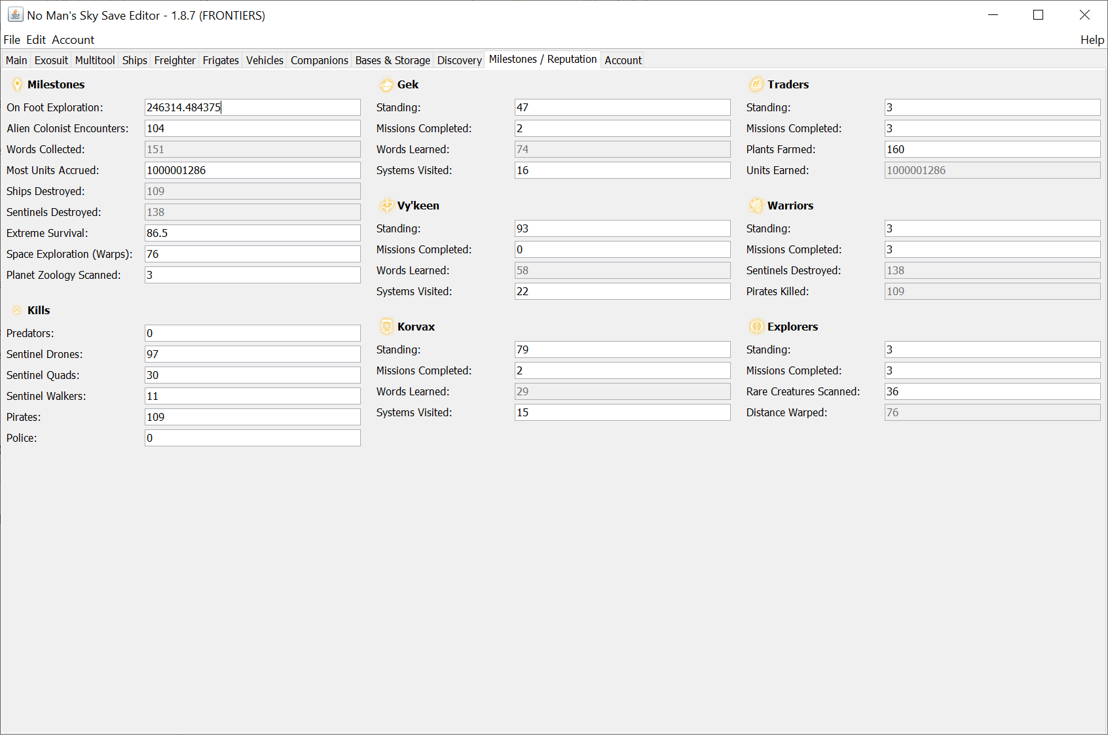1108x735 pixels.
Task: Open the Help menu
Action: pyautogui.click(x=1092, y=40)
